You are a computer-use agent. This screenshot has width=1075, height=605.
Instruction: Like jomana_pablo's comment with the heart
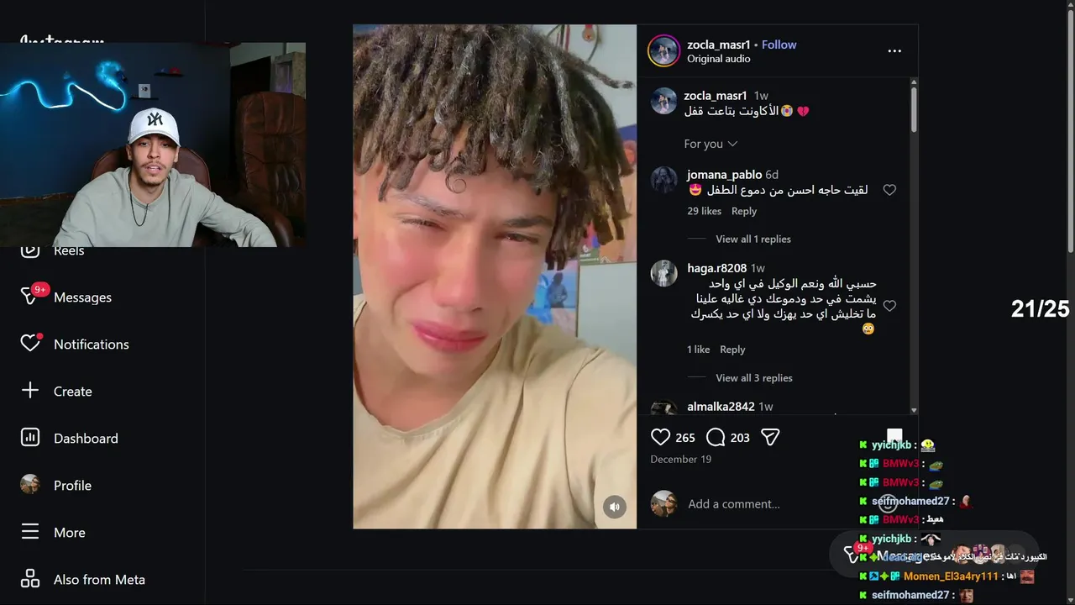pyautogui.click(x=889, y=191)
